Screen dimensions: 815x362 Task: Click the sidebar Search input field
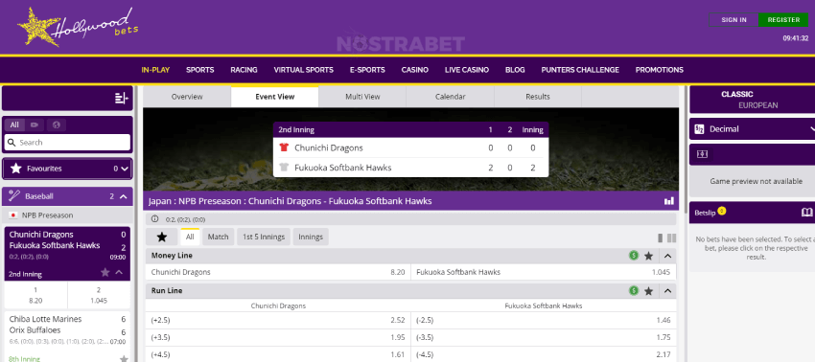coord(67,143)
